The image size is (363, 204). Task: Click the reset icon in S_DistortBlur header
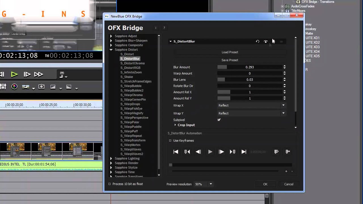(258, 41)
